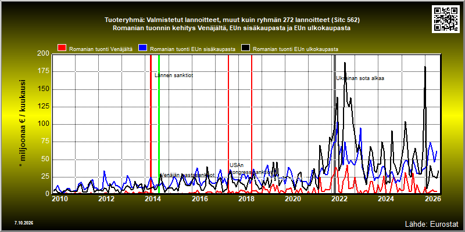Click x-axis year label 2022

coord(339,199)
